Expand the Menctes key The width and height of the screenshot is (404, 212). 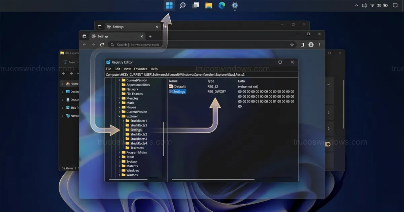tap(120, 98)
